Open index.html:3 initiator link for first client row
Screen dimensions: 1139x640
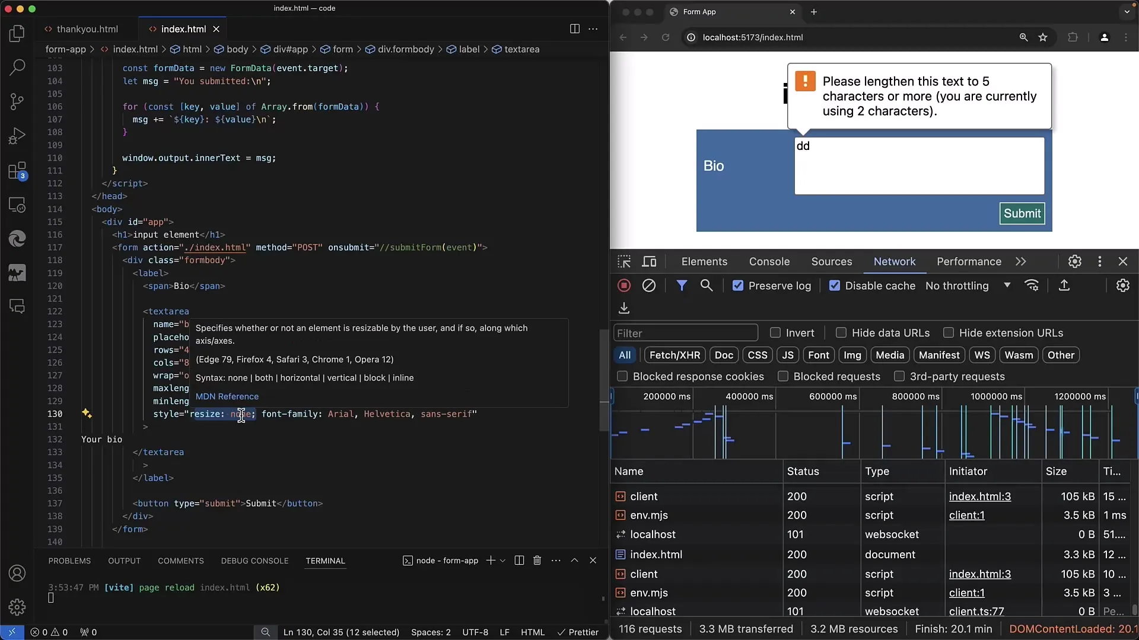tap(980, 496)
